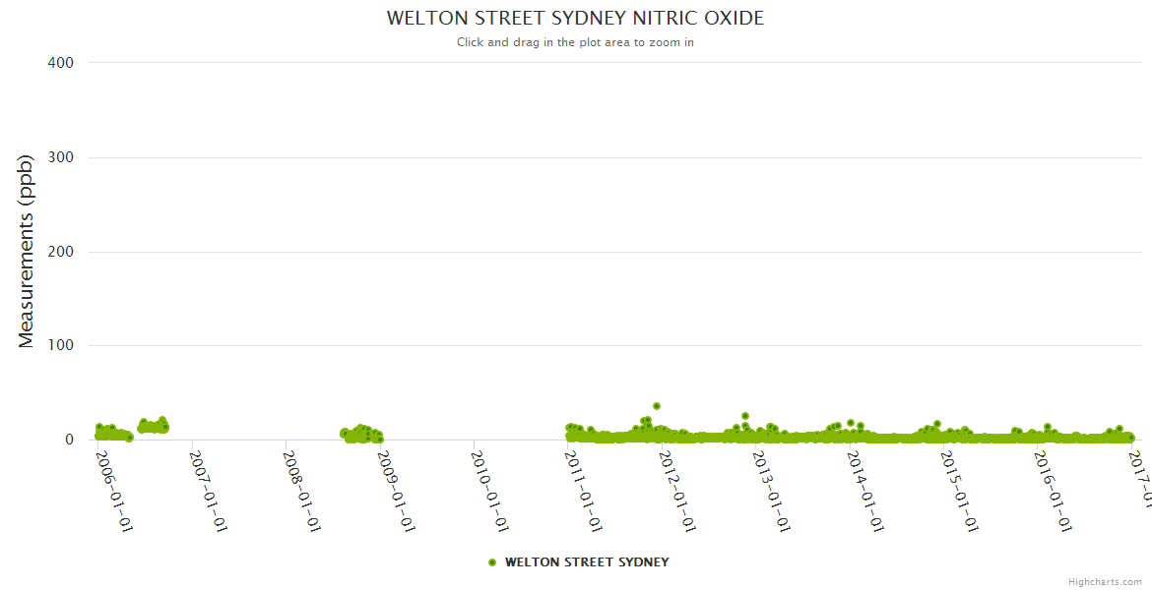Image resolution: width=1152 pixels, height=590 pixels.
Task: Select the 2009-01-01 x-axis date label
Action: tap(398, 491)
